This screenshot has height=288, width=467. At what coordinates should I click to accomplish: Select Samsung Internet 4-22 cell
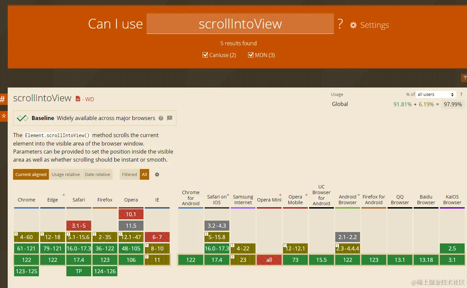tap(243, 248)
